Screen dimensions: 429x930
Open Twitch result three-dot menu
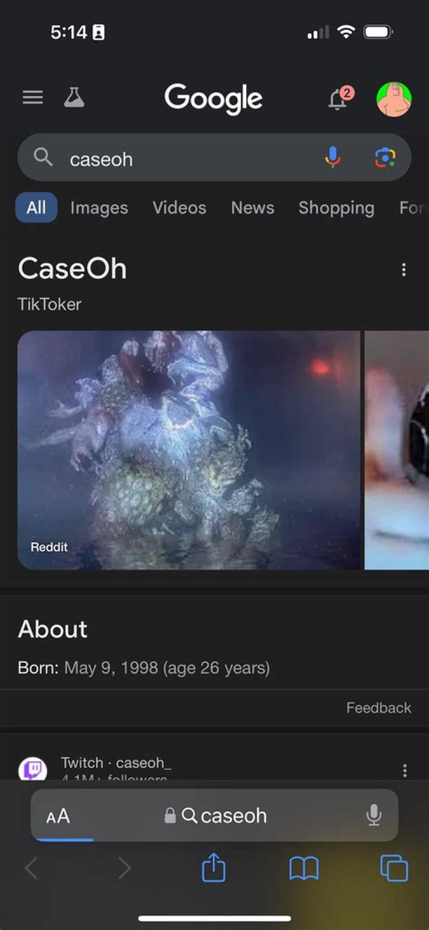click(405, 770)
